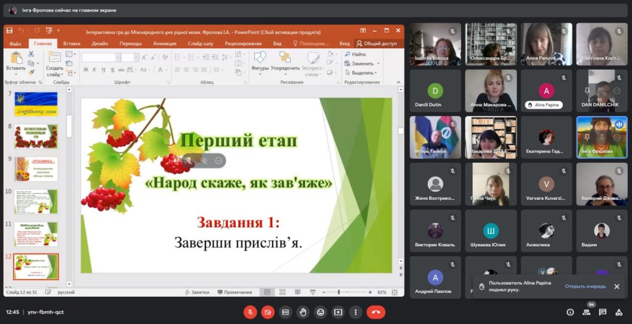Dismiss the raised hand notification
632x324 pixels.
point(617,286)
